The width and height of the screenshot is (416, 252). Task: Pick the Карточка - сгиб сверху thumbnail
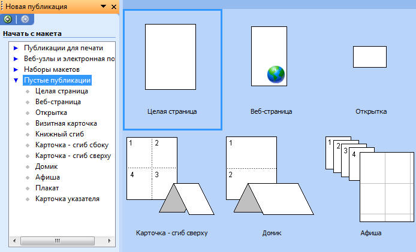(x=170, y=176)
